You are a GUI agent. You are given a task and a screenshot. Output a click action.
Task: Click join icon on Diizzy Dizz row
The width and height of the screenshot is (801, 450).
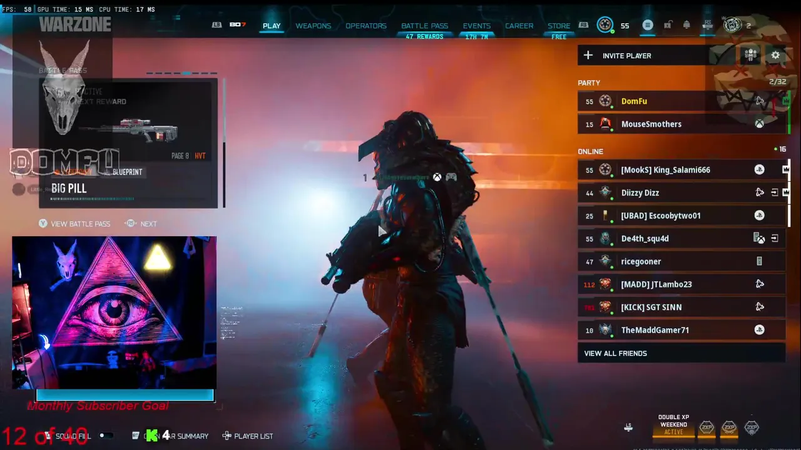775,192
